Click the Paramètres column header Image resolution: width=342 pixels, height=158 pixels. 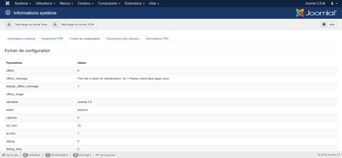pos(14,63)
